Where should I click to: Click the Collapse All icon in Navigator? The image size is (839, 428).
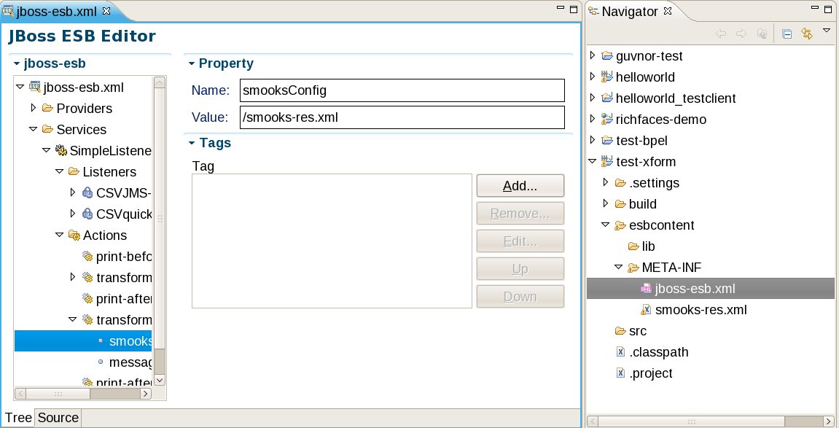click(x=787, y=34)
